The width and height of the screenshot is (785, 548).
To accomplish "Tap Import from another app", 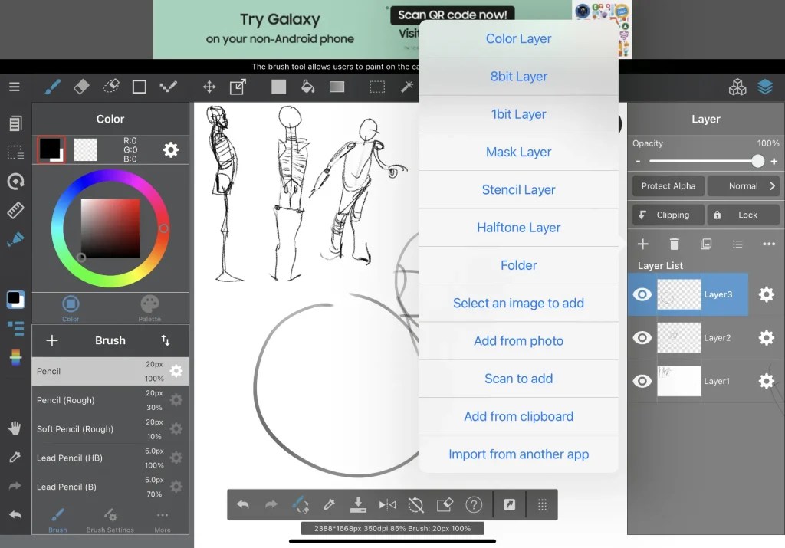I will point(518,454).
